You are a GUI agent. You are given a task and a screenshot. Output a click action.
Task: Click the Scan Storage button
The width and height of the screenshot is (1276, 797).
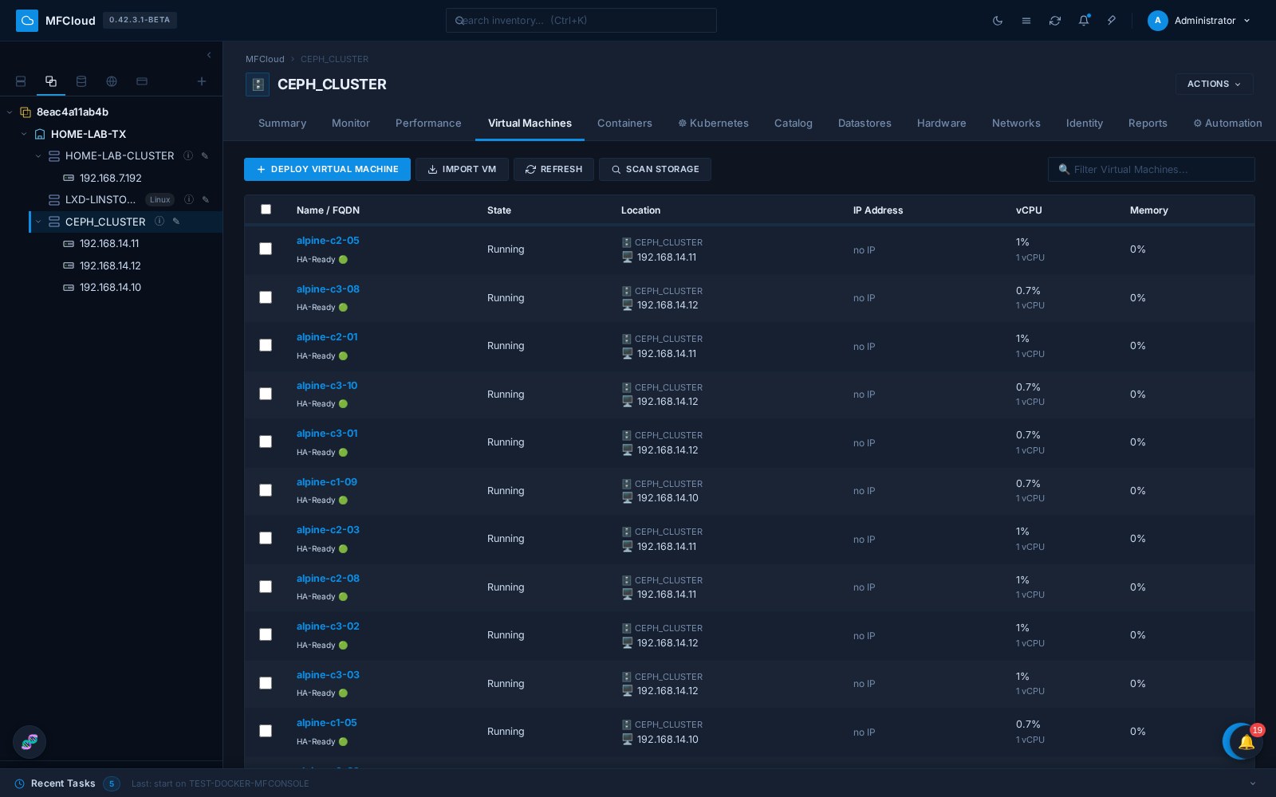[655, 169]
